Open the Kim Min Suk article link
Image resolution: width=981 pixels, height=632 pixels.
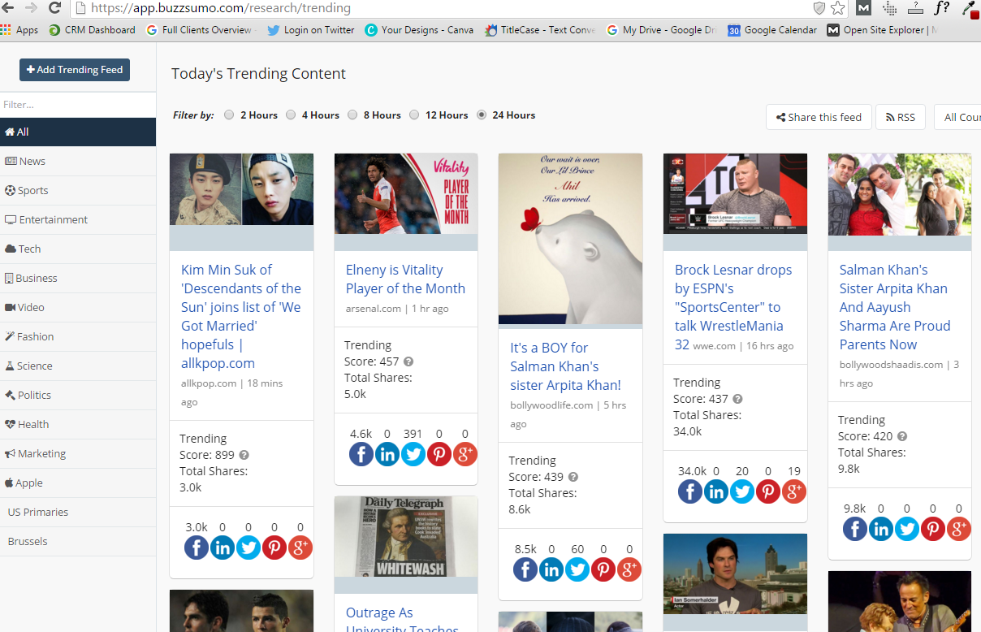click(241, 316)
